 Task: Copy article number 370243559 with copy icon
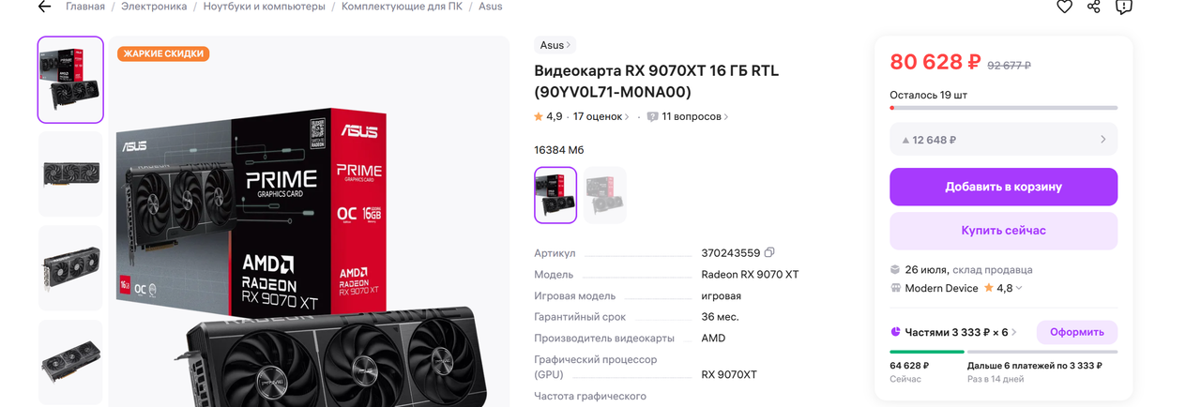[x=769, y=252]
